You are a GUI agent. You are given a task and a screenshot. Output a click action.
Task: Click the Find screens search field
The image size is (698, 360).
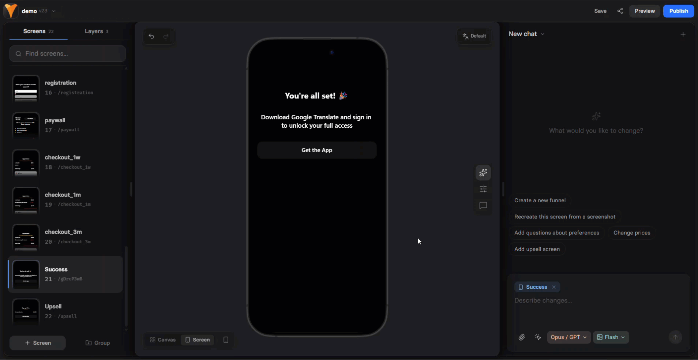pos(68,54)
